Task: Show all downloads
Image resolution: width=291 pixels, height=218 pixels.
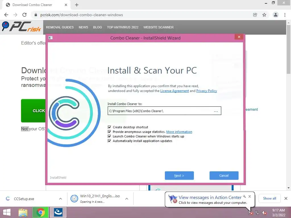Action: click(x=269, y=198)
